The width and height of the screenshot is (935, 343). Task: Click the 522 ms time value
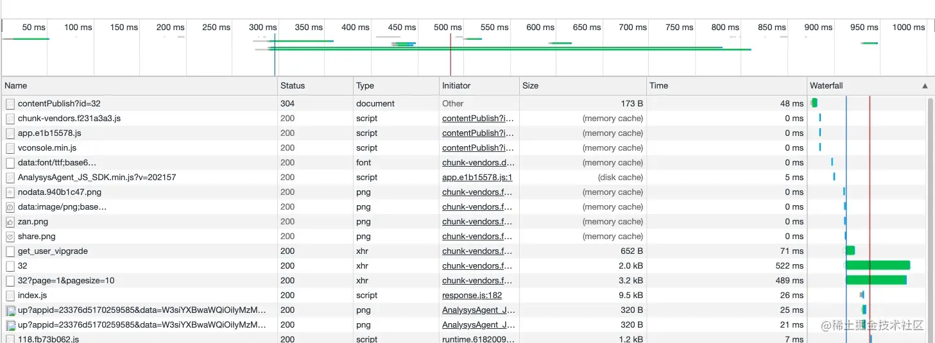tap(789, 265)
